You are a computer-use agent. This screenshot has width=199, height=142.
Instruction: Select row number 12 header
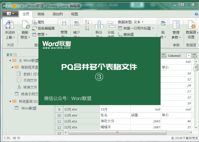coord(59,127)
